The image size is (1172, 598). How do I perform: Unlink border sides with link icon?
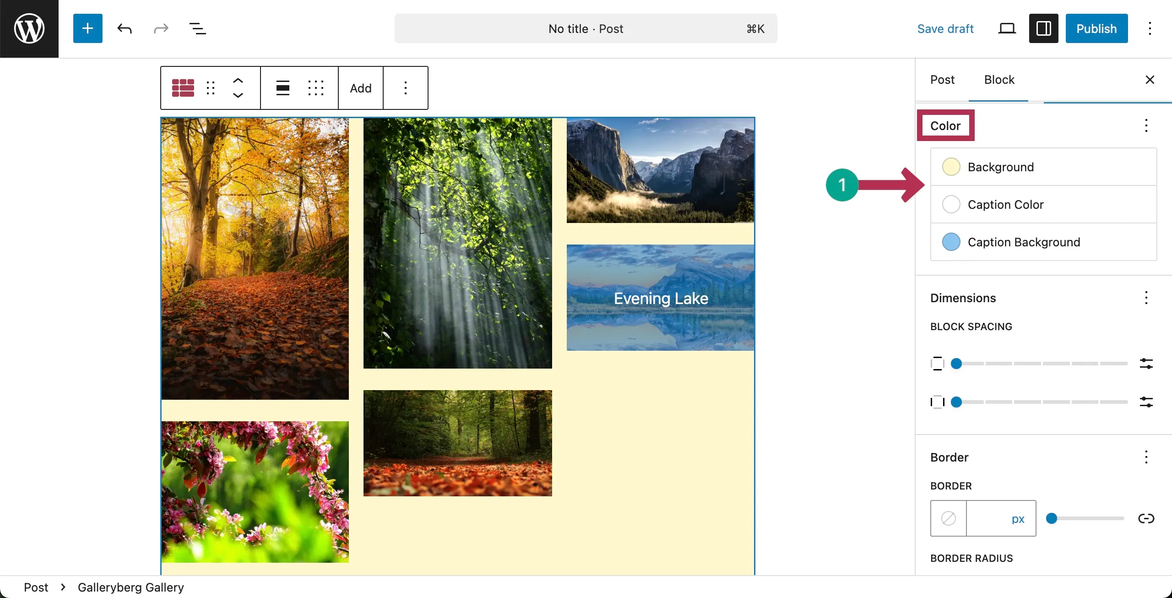(x=1146, y=518)
